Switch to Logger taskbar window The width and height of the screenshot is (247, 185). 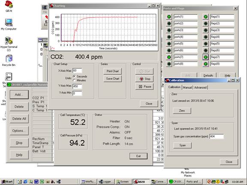(106, 182)
